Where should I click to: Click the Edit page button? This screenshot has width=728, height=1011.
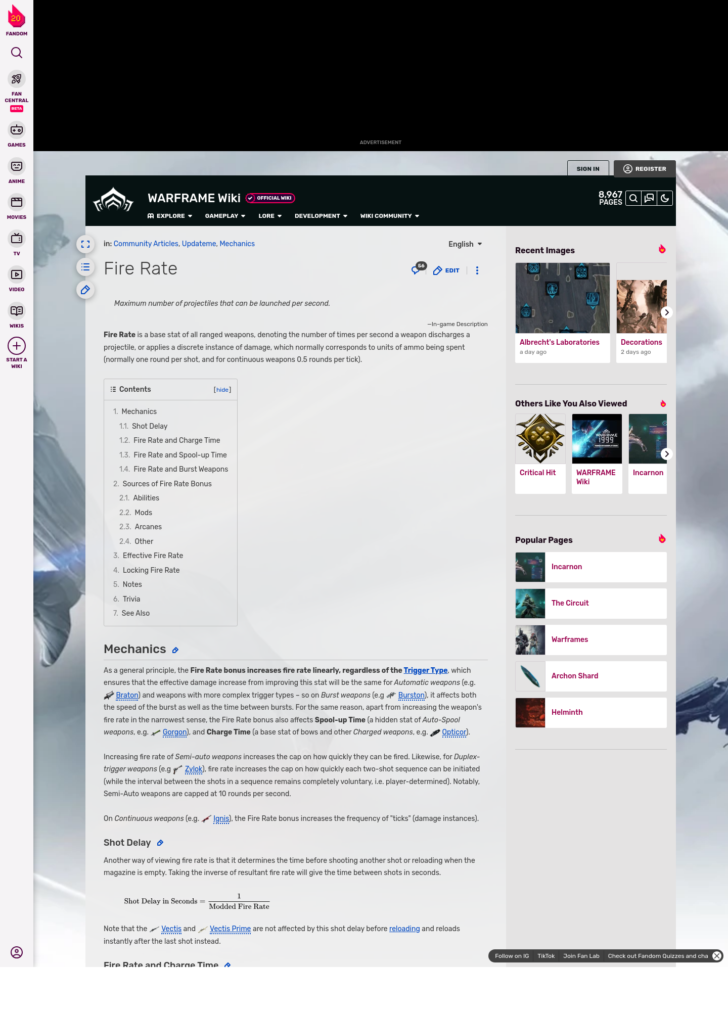pyautogui.click(x=446, y=270)
